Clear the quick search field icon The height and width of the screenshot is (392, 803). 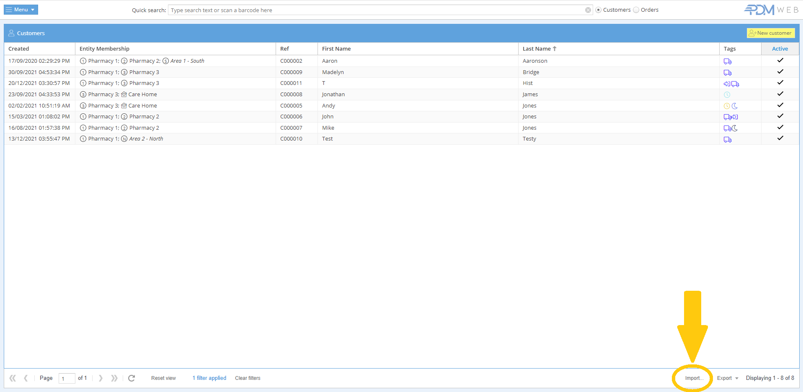588,10
